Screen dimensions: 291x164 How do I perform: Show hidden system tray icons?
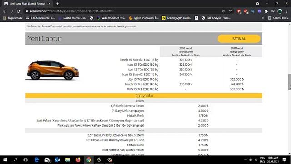point(246,160)
